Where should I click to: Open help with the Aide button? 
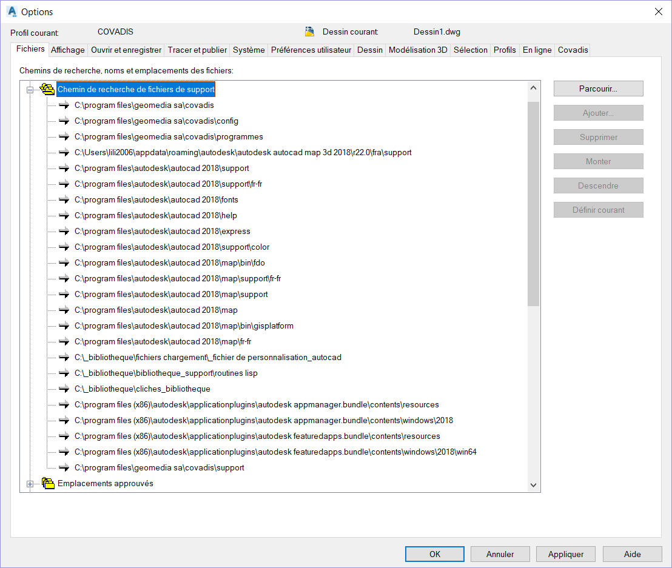(632, 554)
